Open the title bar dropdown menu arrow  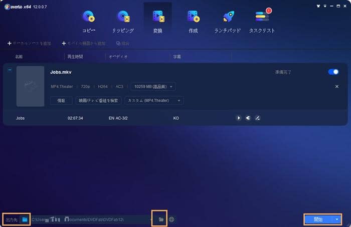click(x=325, y=6)
